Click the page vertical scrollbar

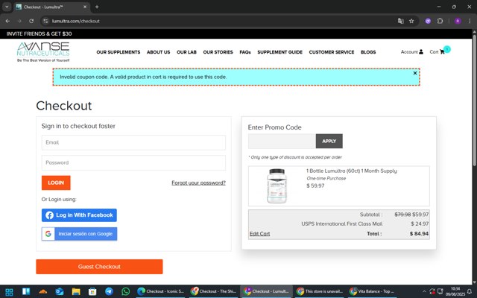474,101
